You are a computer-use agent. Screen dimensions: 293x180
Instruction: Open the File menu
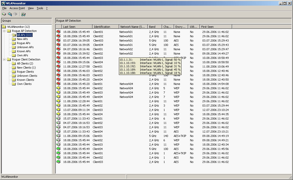point(4,8)
